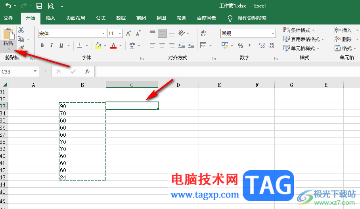Toggle Center alignment
360x209 pixels.
[162, 45]
